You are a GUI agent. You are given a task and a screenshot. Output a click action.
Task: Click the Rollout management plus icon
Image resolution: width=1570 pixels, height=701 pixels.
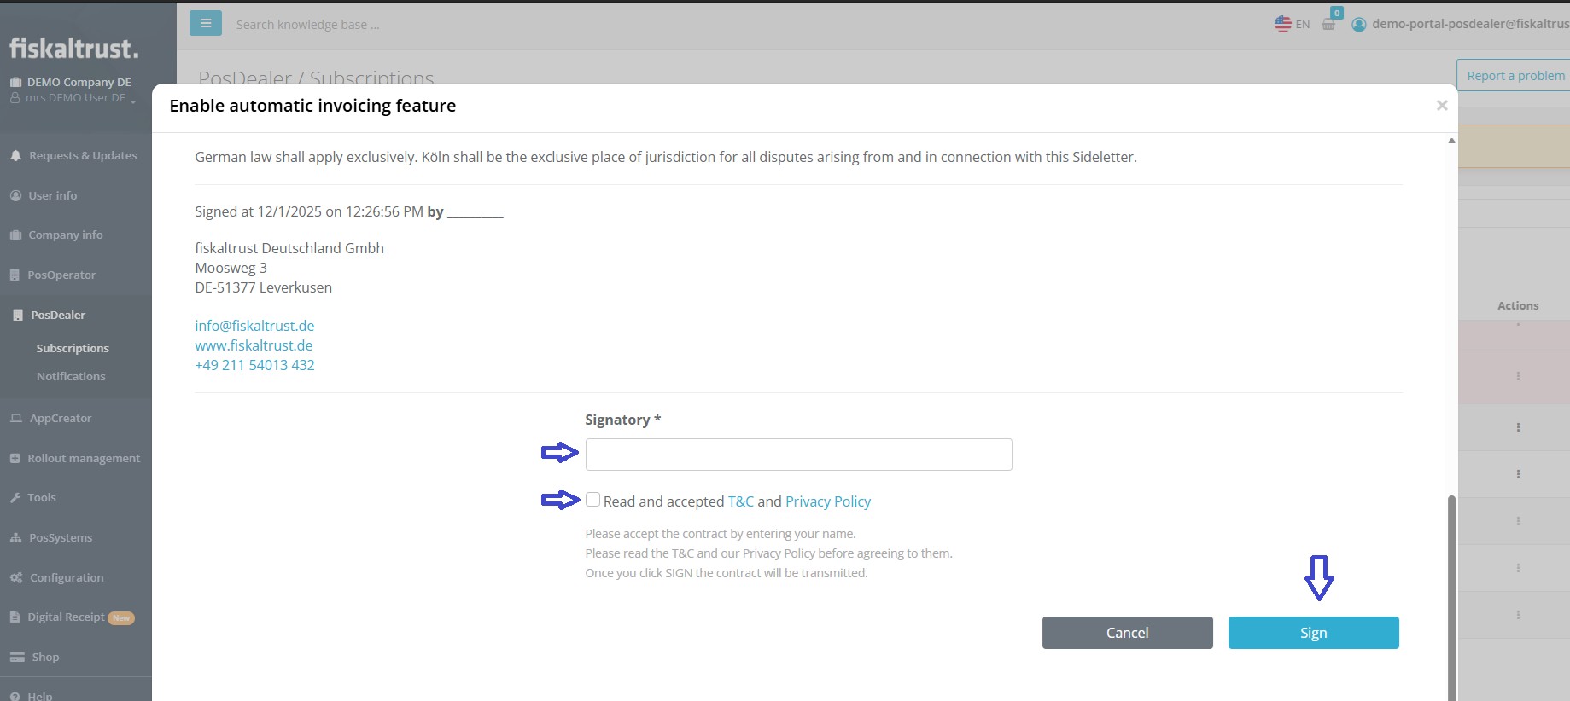pos(15,459)
